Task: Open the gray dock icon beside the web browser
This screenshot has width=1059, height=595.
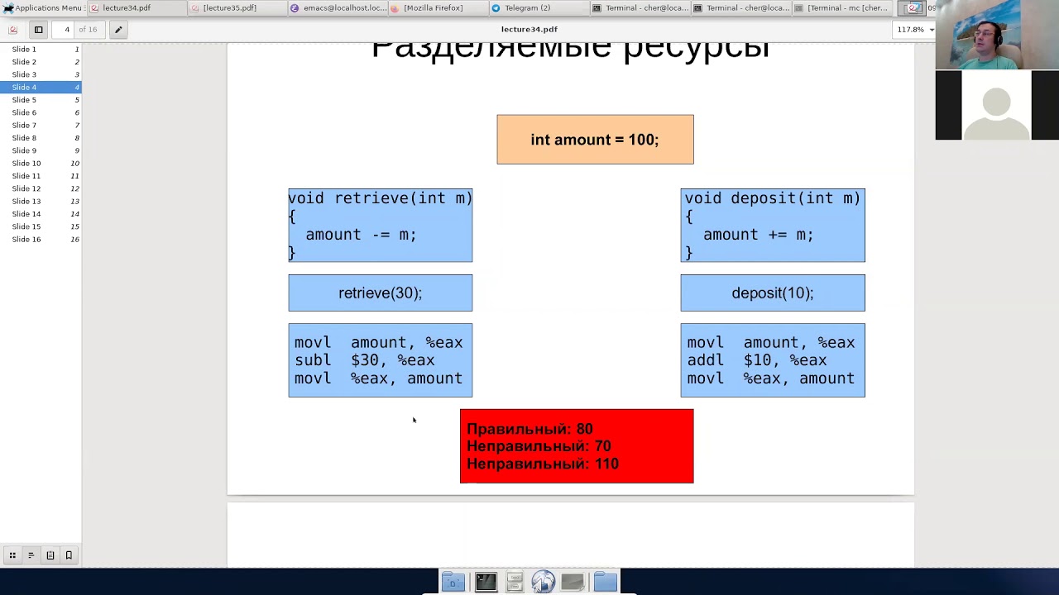Action: click(x=573, y=582)
